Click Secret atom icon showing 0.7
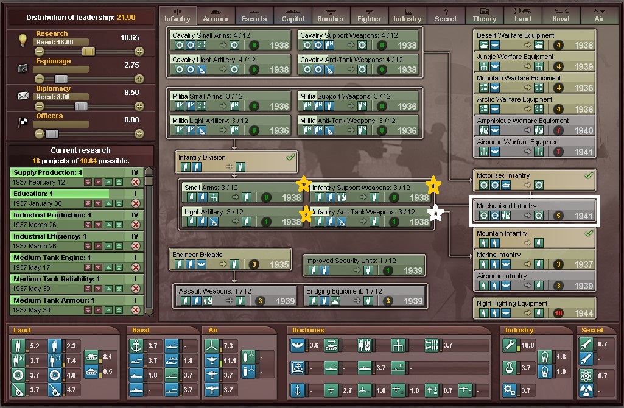624x408 pixels. click(586, 375)
